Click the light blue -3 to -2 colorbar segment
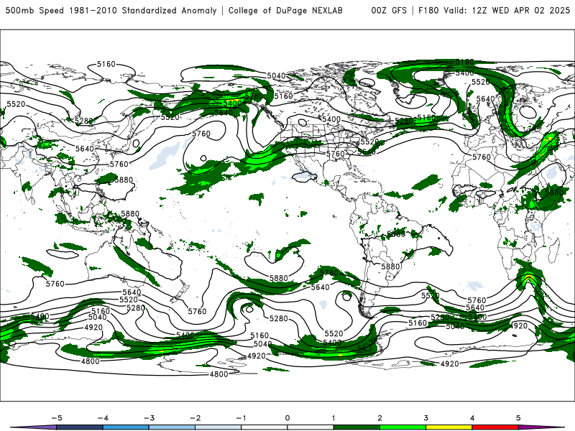 click(172, 427)
